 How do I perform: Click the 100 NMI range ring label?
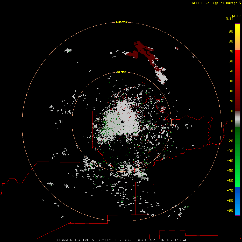coord(122,22)
